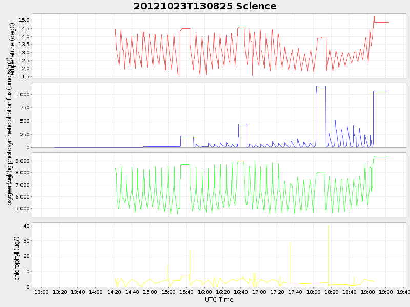
Task: Click the 19:20 time tick label
Action: coord(386,292)
